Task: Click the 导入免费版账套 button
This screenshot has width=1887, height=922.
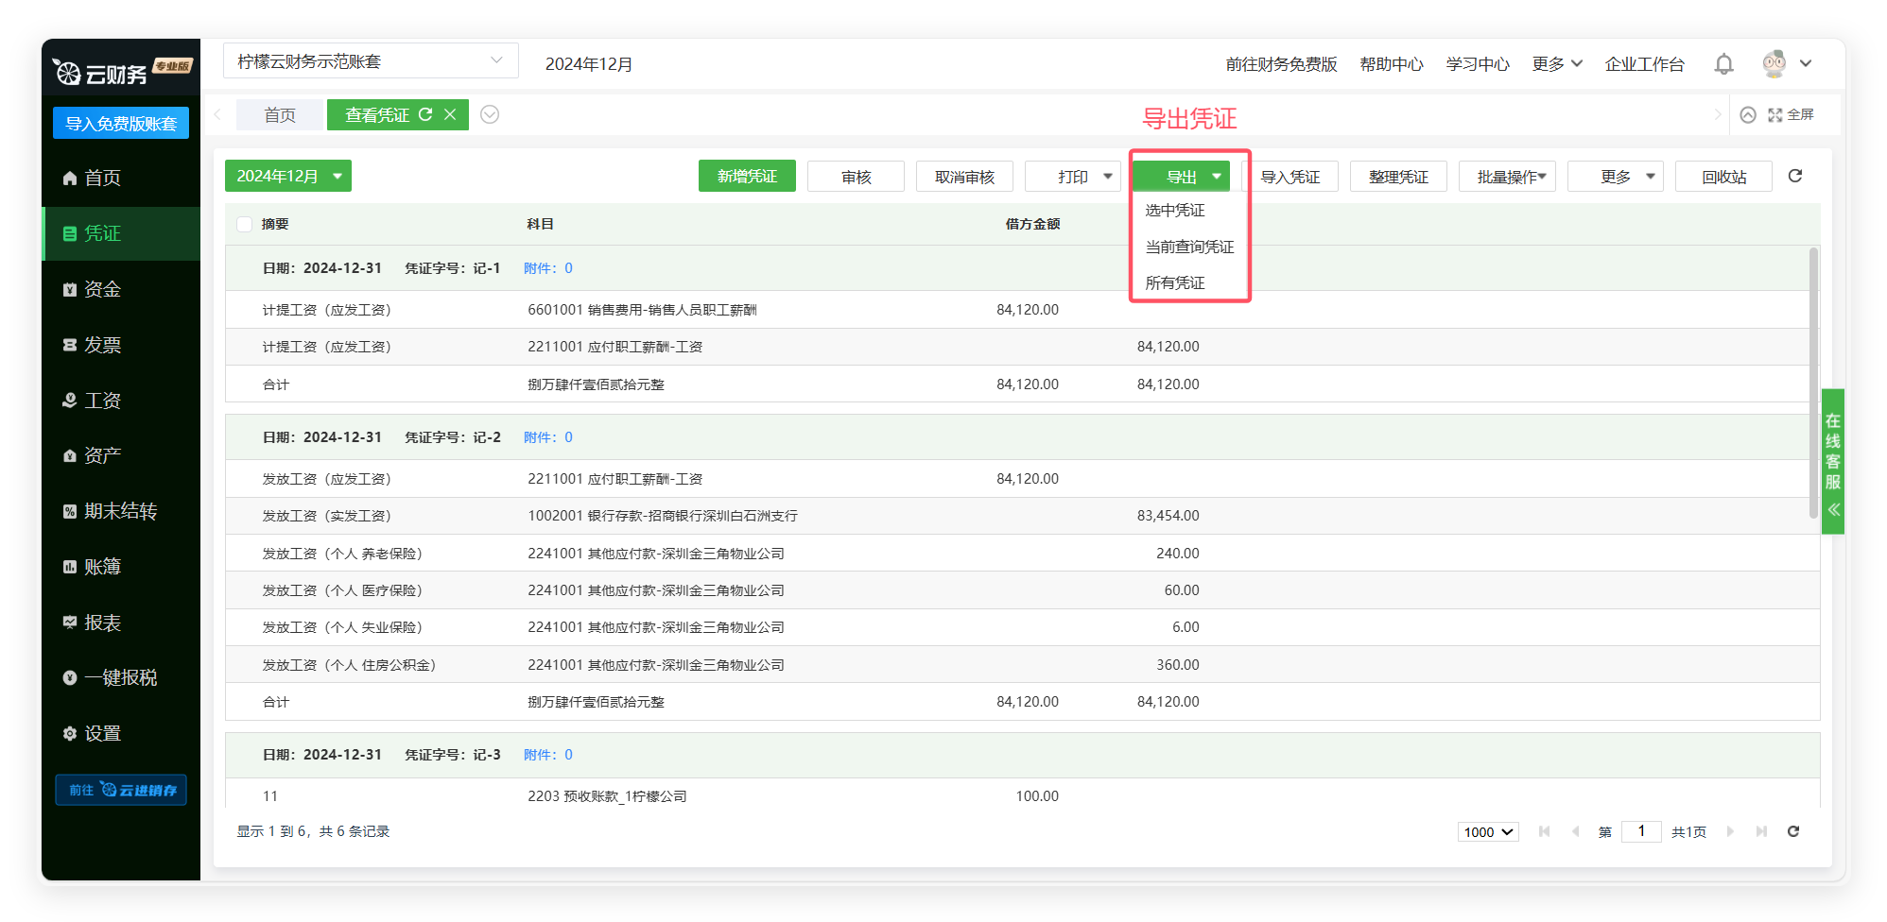Action: [x=121, y=123]
